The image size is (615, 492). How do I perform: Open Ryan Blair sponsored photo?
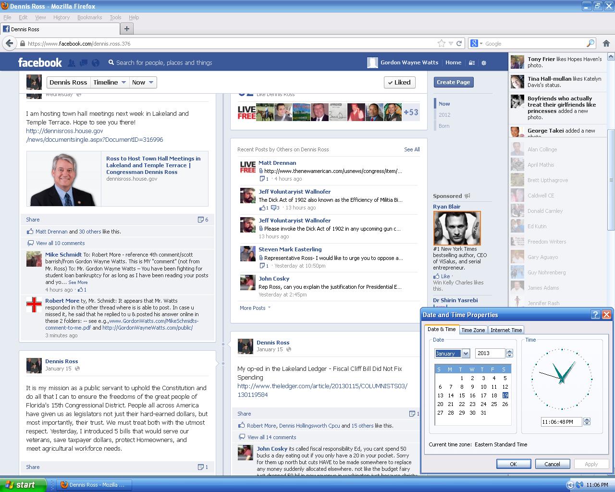point(457,228)
